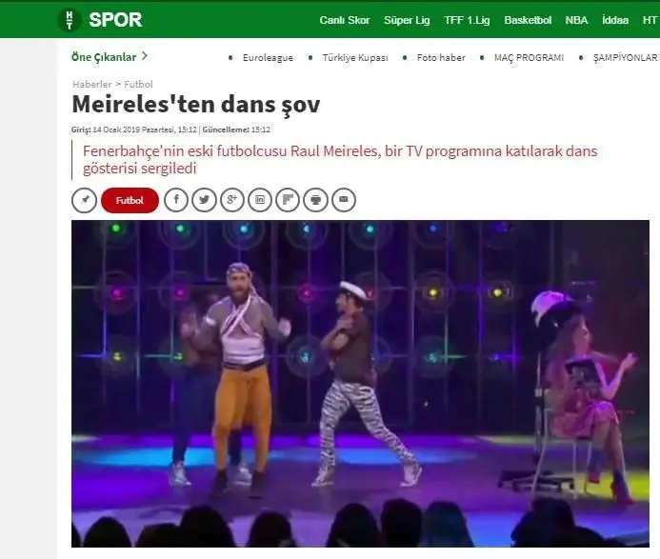
Task: Click the pin icon beside the Futbol tag
Action: (84, 200)
